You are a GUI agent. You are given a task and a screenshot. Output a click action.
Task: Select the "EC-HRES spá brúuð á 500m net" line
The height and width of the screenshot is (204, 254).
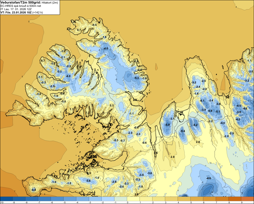(x=21, y=6)
